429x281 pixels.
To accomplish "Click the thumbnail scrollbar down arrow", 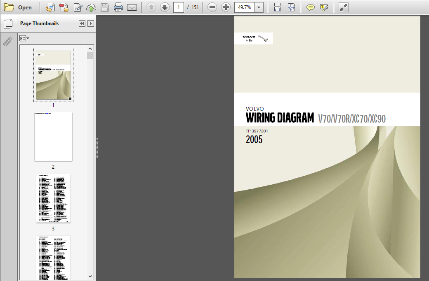I will [x=90, y=276].
